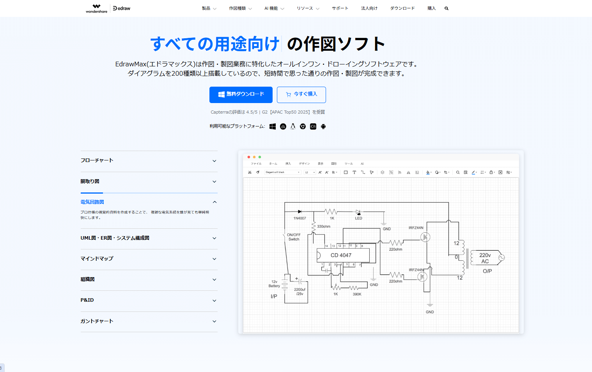The height and width of the screenshot is (372, 592).
Task: Click the Capterra rating text line
Action: [x=268, y=112]
